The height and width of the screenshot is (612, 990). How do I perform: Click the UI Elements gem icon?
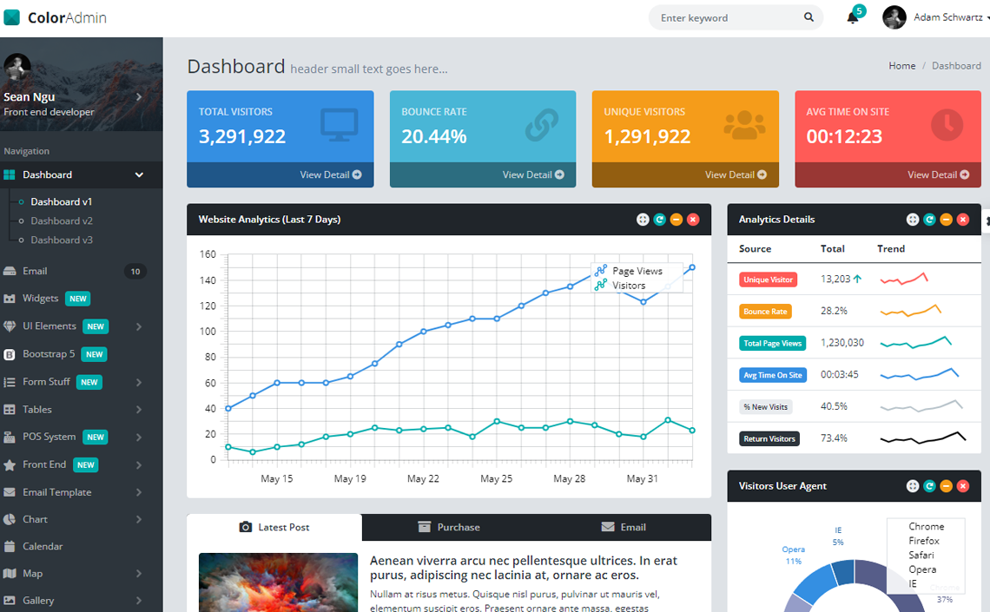10,326
